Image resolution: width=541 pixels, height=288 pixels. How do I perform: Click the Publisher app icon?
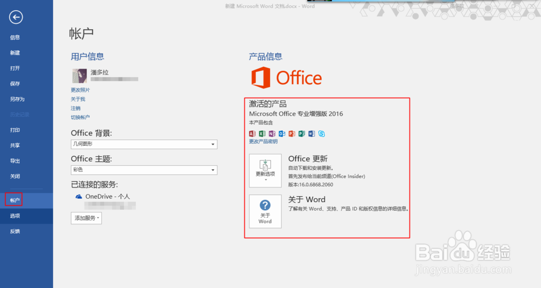click(x=301, y=133)
